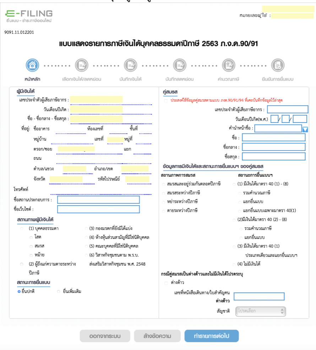Image resolution: width=316 pixels, height=350 pixels.
Task: Select (4) ห้างหุ้นส่วนสามัญที่มิใช่นิติบุคคล radio
Action: [86, 238]
